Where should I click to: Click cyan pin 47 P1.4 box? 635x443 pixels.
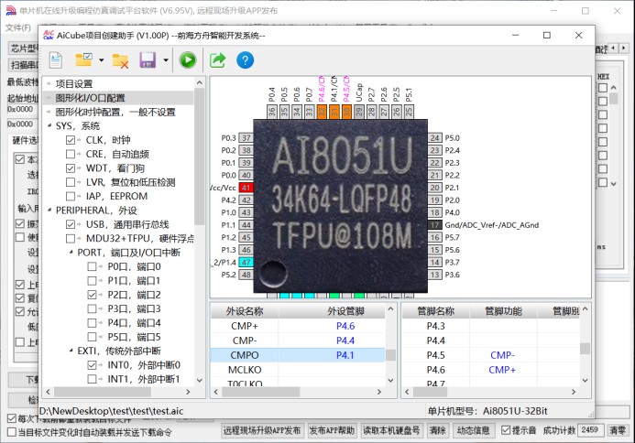click(246, 263)
